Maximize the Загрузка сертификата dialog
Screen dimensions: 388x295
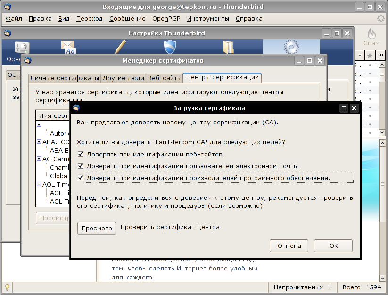[x=344, y=108]
